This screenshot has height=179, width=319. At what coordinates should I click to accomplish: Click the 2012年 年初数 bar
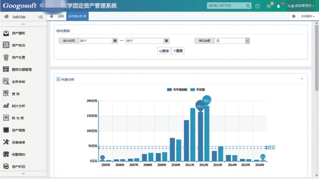click(x=207, y=133)
